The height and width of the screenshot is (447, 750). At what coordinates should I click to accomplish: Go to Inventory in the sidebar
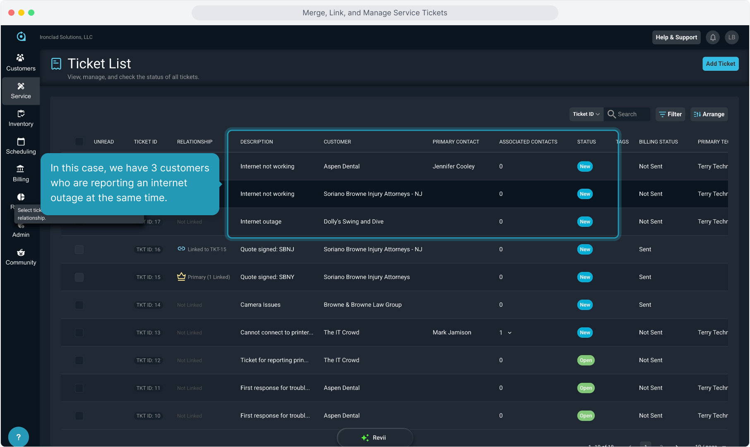pyautogui.click(x=21, y=118)
